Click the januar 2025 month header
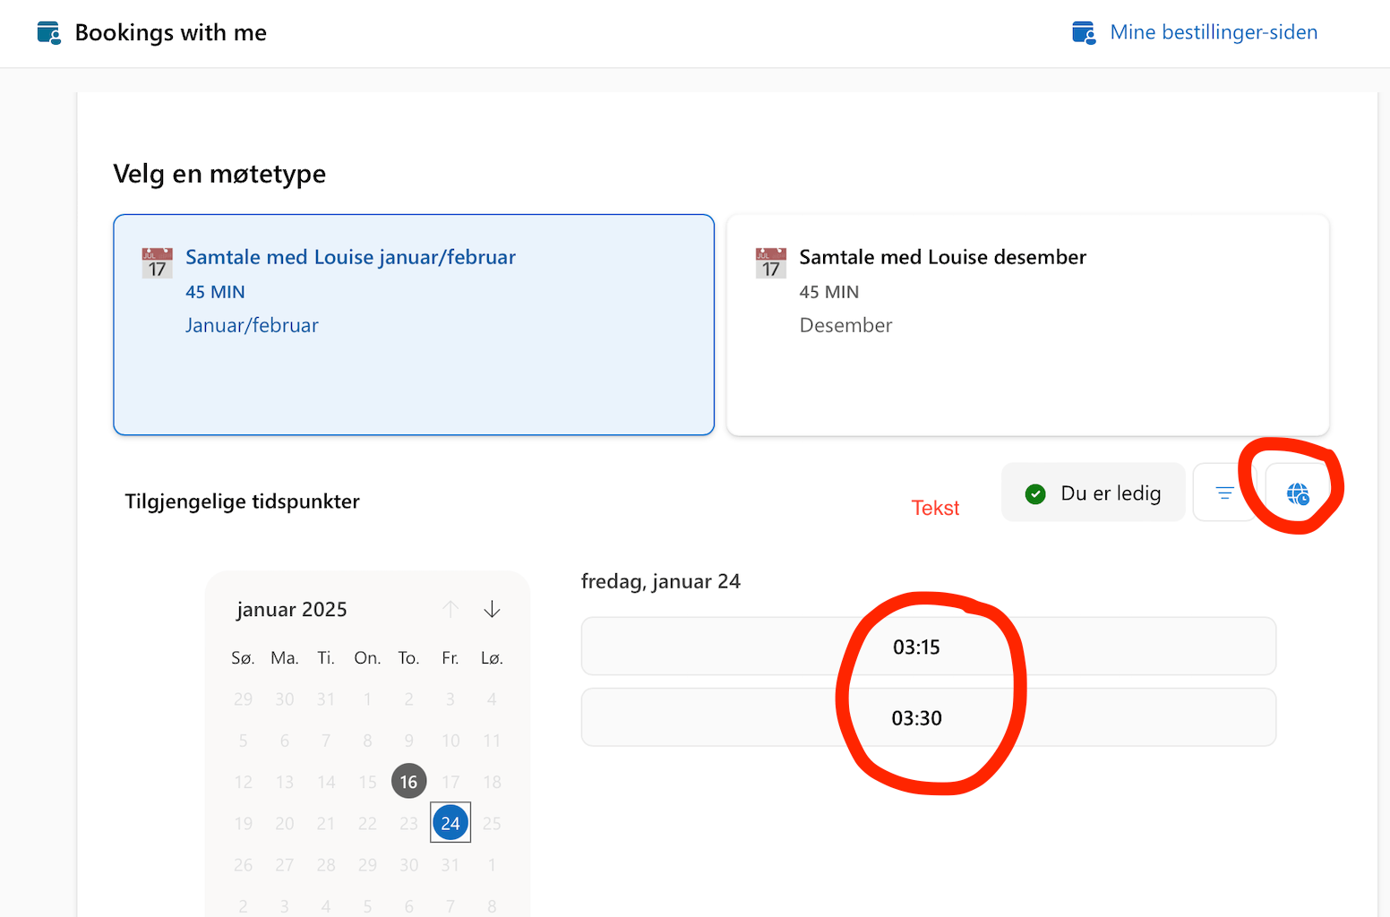 (292, 610)
